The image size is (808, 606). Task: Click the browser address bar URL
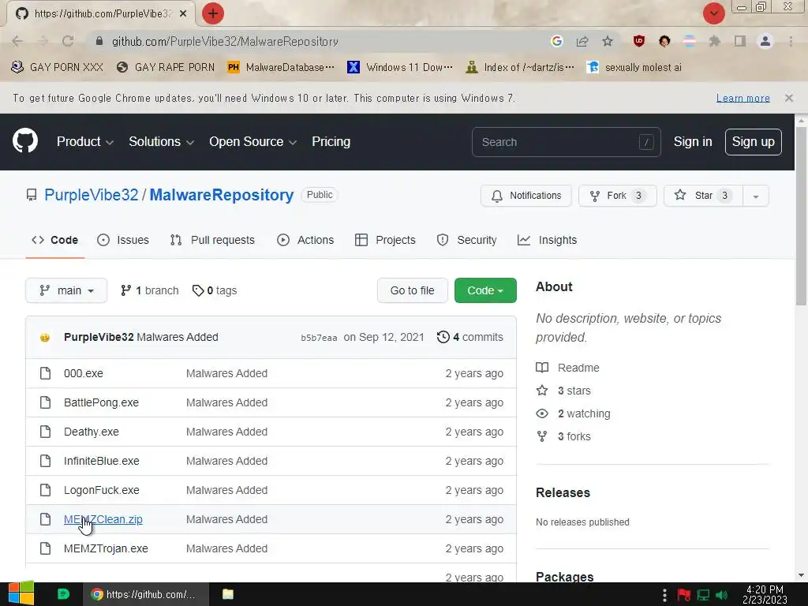coord(225,41)
